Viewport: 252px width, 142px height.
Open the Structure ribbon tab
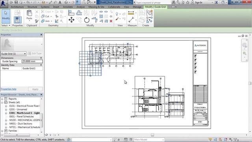pos(32,7)
